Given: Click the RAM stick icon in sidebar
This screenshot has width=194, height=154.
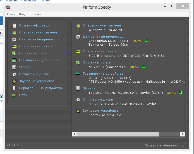Looking at the screenshot, I should point(14,47).
